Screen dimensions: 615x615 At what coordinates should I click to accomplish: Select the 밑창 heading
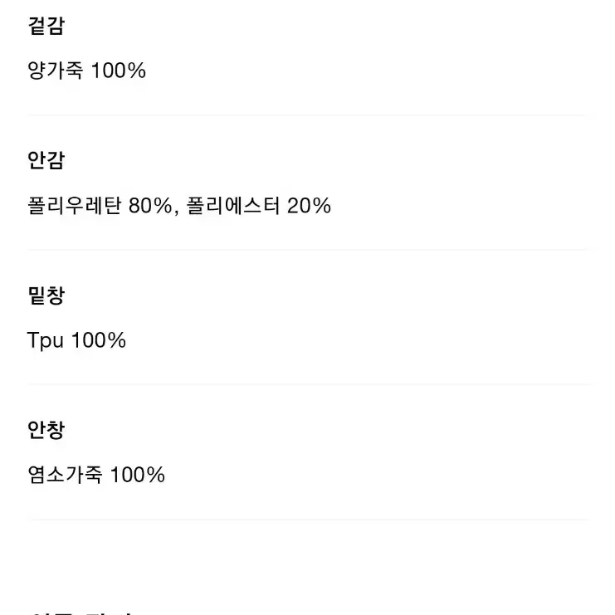[46, 295]
